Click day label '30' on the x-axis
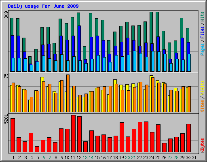The image size is (207, 162). tap(188, 158)
